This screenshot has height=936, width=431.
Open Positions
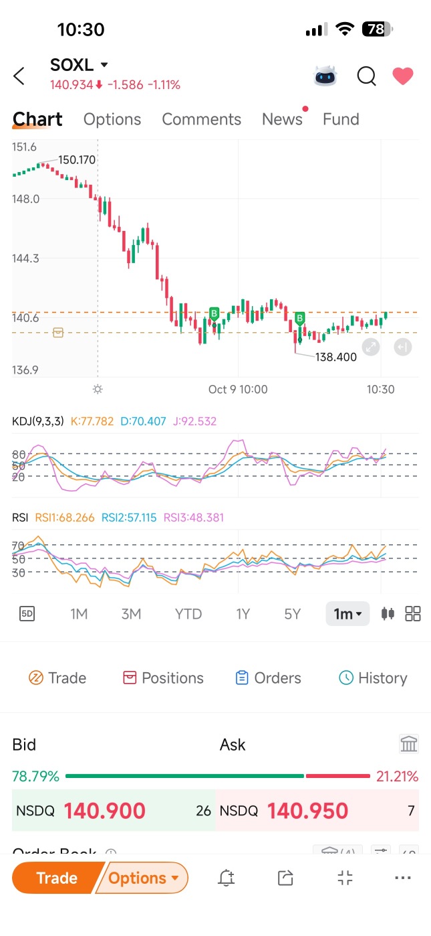coord(163,678)
